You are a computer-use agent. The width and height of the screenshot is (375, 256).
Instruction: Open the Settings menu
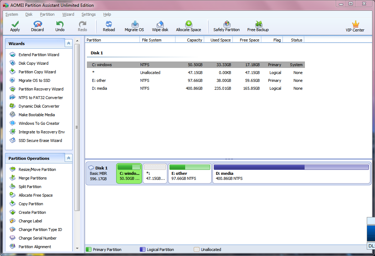click(89, 14)
